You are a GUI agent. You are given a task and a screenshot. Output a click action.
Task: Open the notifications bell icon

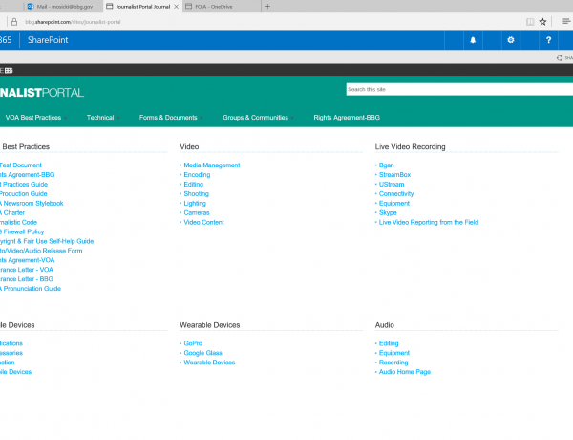473,40
